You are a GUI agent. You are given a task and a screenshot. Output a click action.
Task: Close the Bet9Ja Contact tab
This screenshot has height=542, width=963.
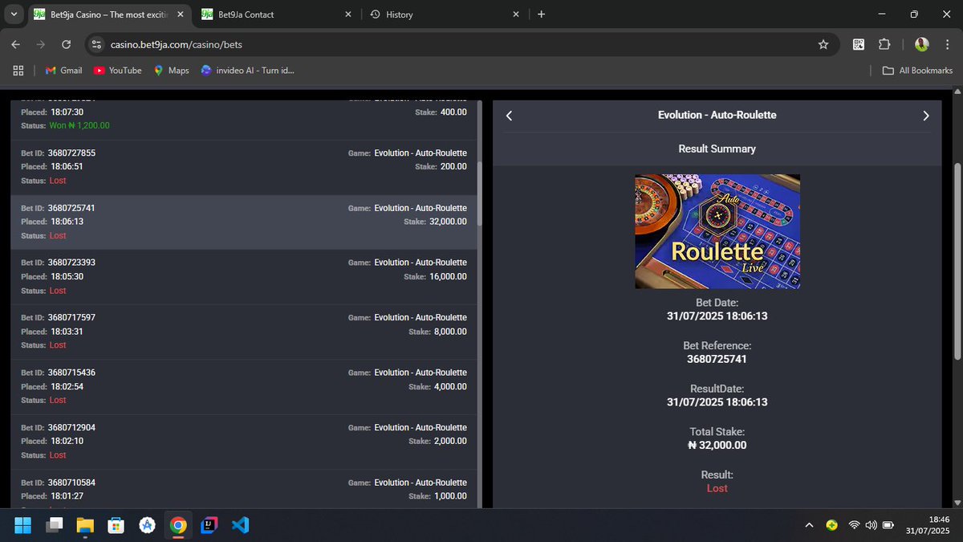tap(348, 14)
